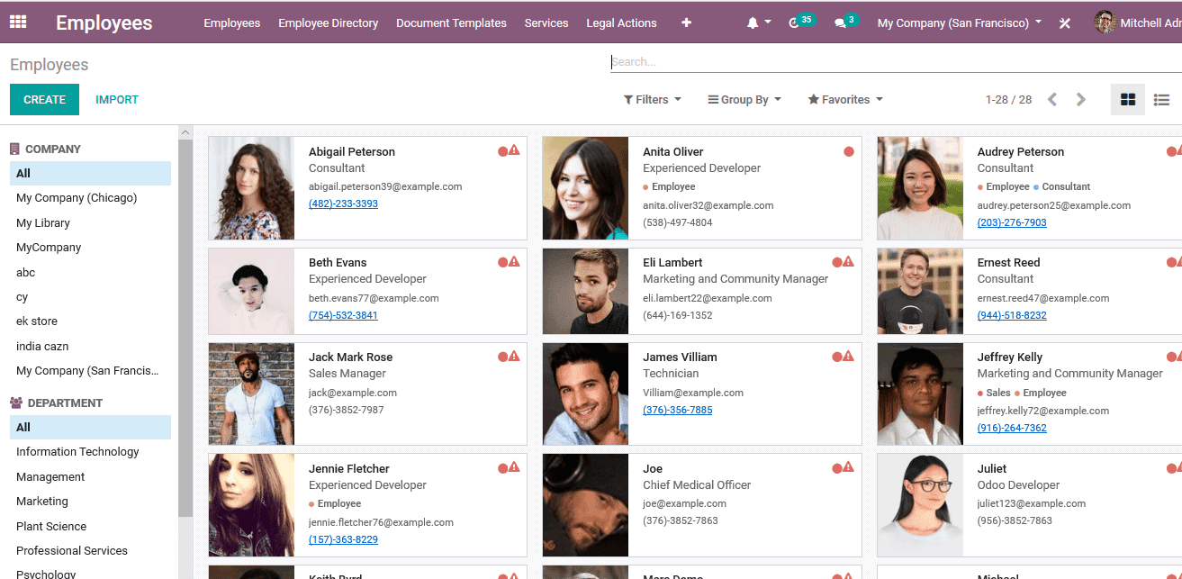Click James Villiam's phone link (376)-356-7885
The image size is (1182, 579).
pos(677,410)
